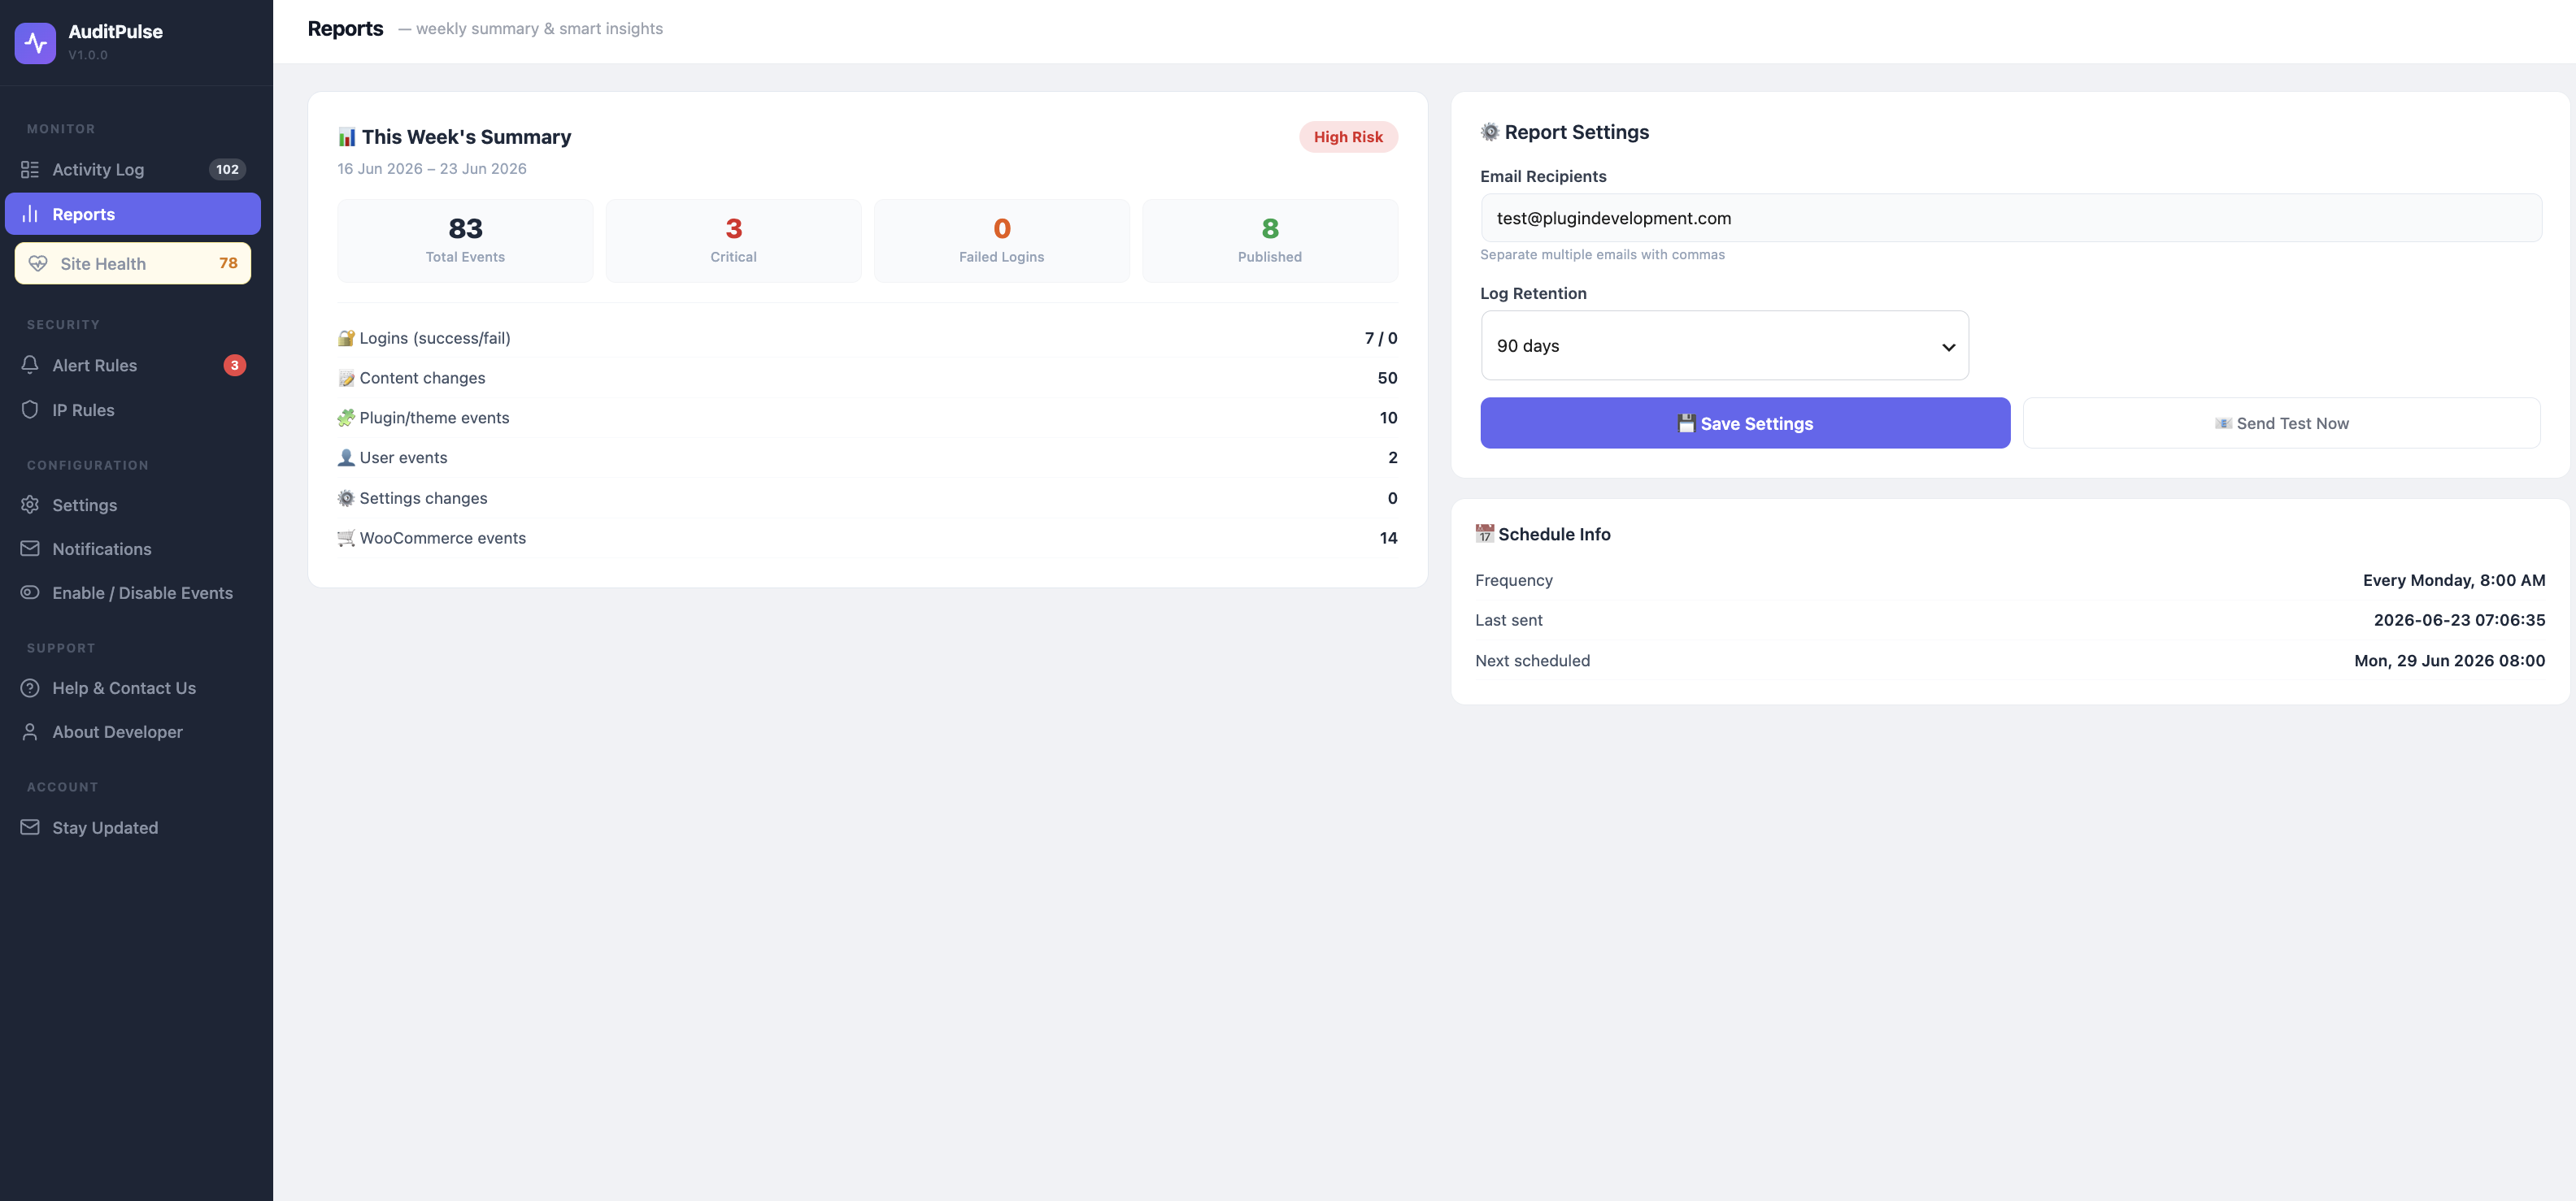The width and height of the screenshot is (2576, 1201).
Task: Open Alert Rules
Action: [133, 365]
